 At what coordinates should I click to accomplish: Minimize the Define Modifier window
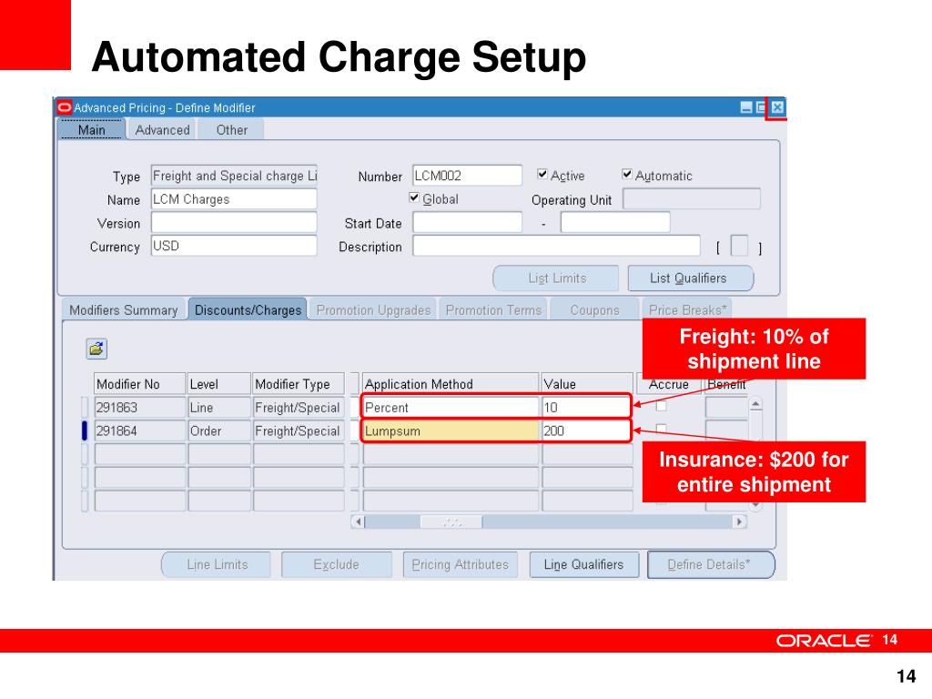[x=746, y=107]
